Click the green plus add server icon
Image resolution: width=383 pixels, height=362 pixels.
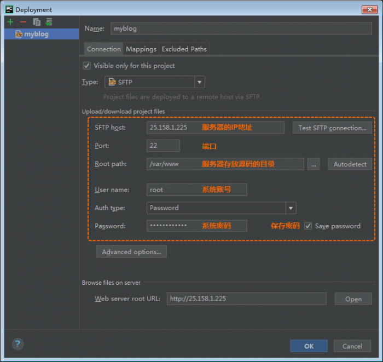[10, 22]
